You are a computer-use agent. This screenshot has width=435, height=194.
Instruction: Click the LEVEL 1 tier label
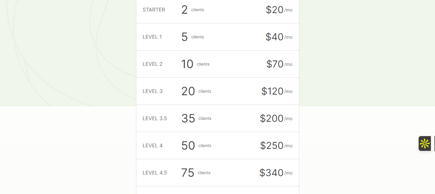coord(152,37)
